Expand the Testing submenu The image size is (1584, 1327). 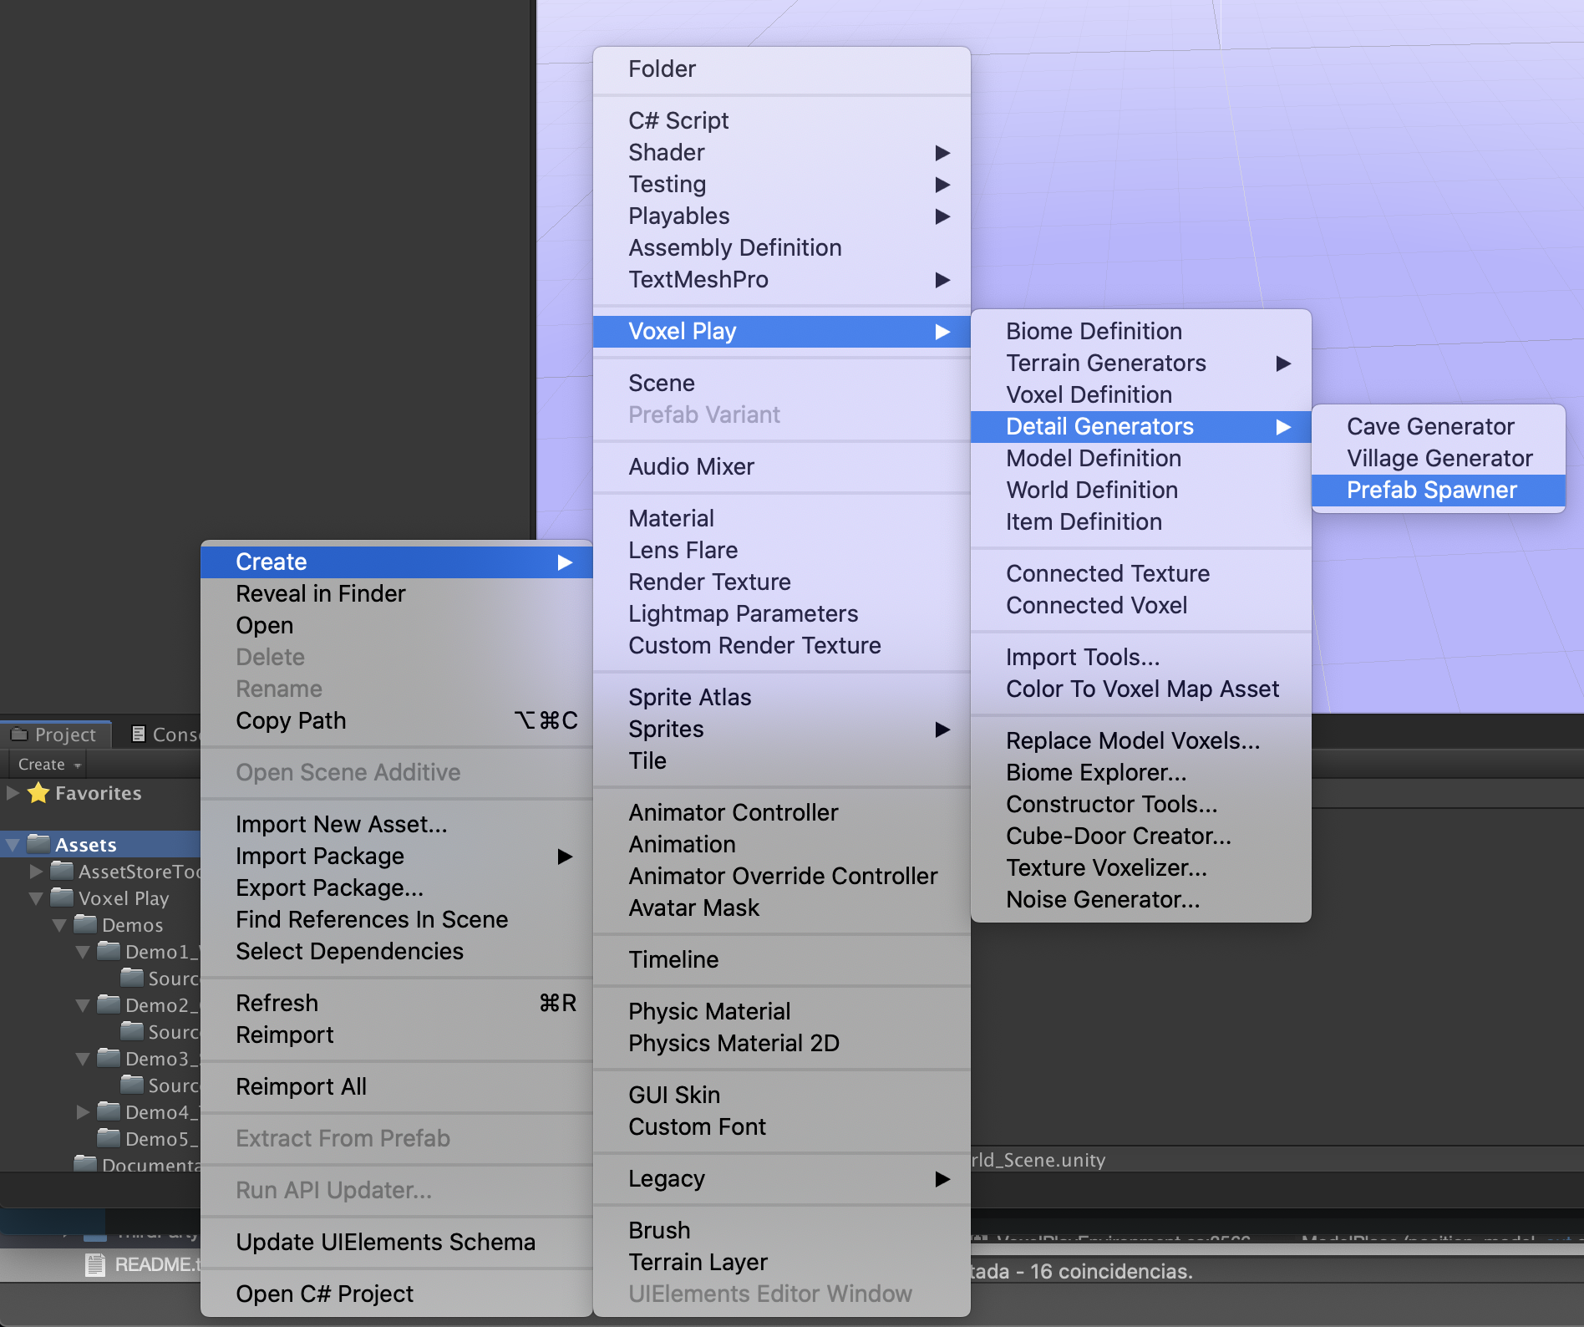[x=781, y=185]
